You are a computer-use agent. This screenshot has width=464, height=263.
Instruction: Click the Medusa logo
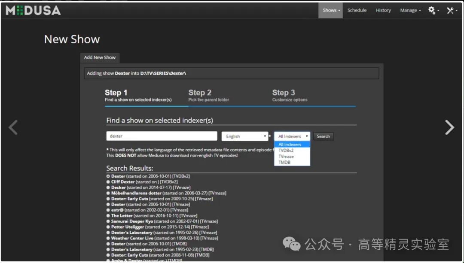click(33, 10)
